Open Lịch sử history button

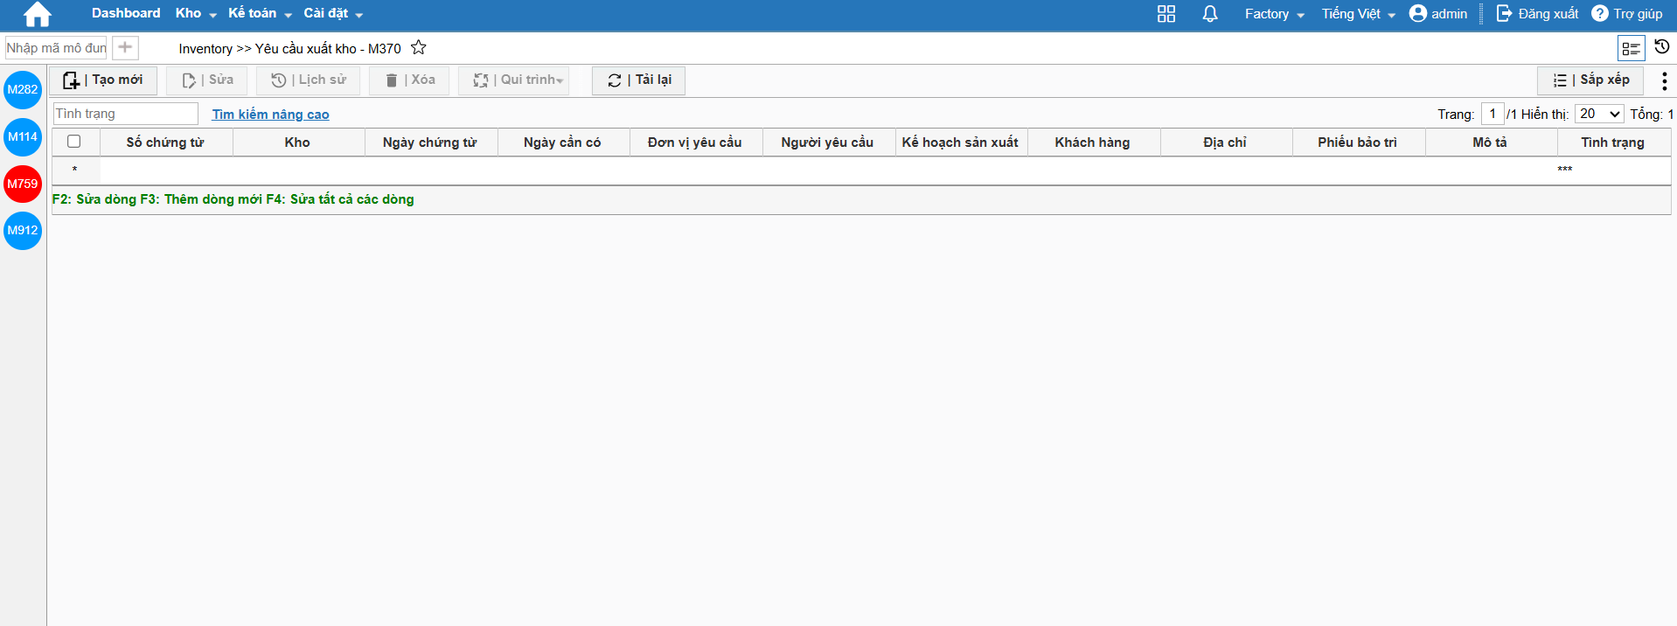pyautogui.click(x=308, y=80)
